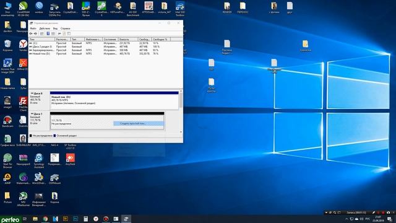
Task: Open Chrome from the taskbar
Action: [45, 219]
